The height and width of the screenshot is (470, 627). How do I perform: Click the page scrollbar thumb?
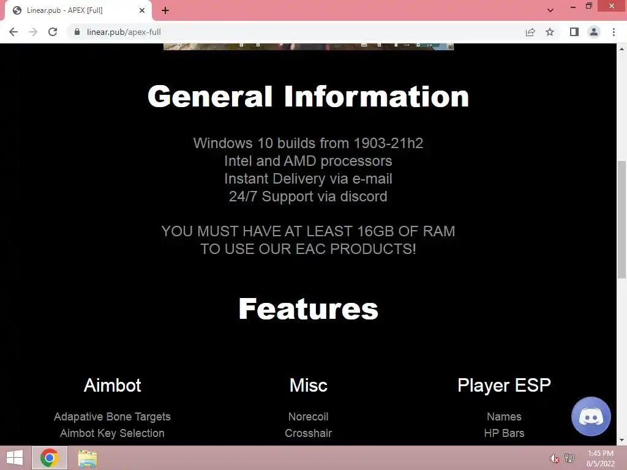pyautogui.click(x=621, y=220)
